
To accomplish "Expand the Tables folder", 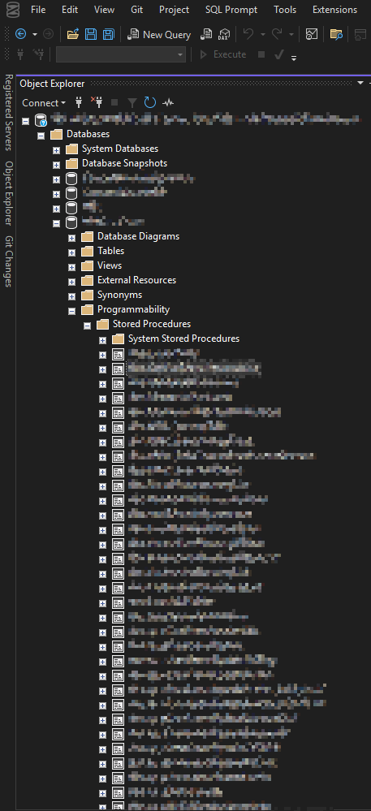I will [x=72, y=252].
